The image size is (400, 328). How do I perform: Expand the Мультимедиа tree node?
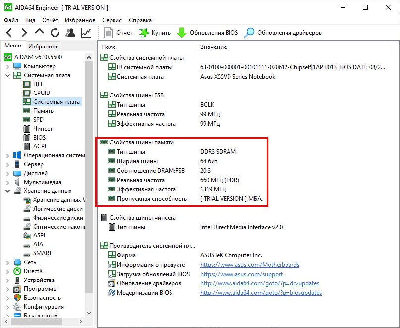click(x=7, y=183)
